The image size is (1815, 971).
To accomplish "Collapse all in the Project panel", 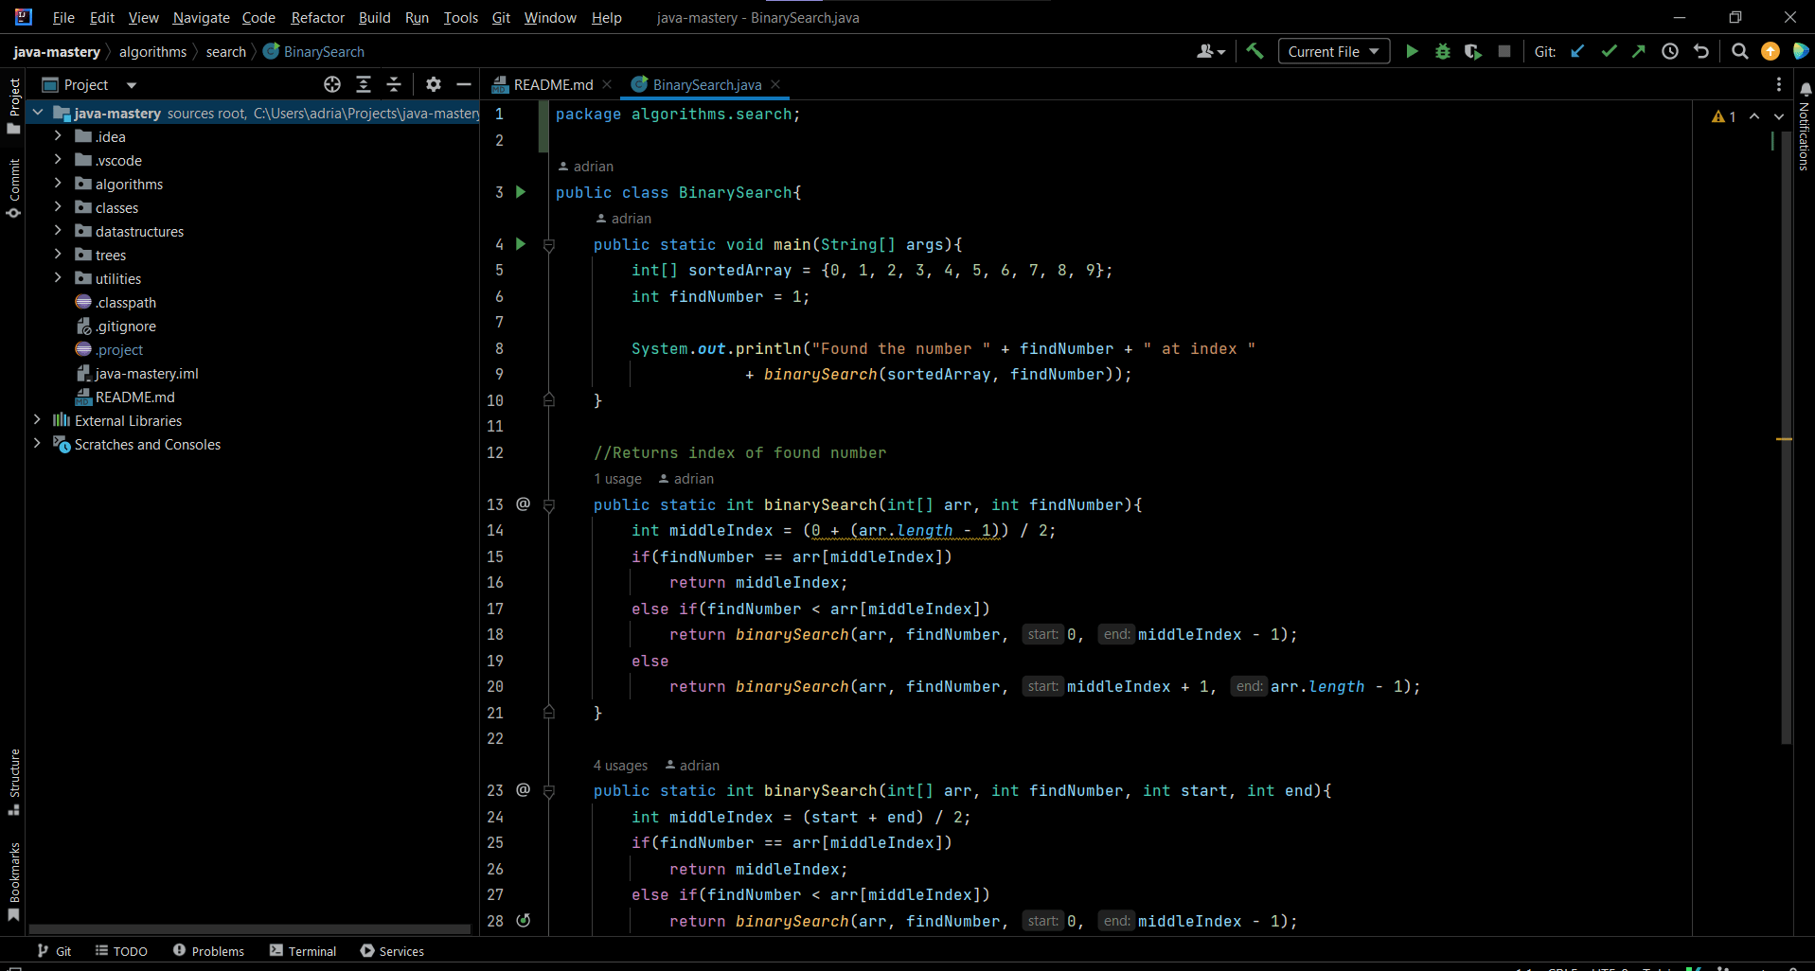I will (x=394, y=84).
